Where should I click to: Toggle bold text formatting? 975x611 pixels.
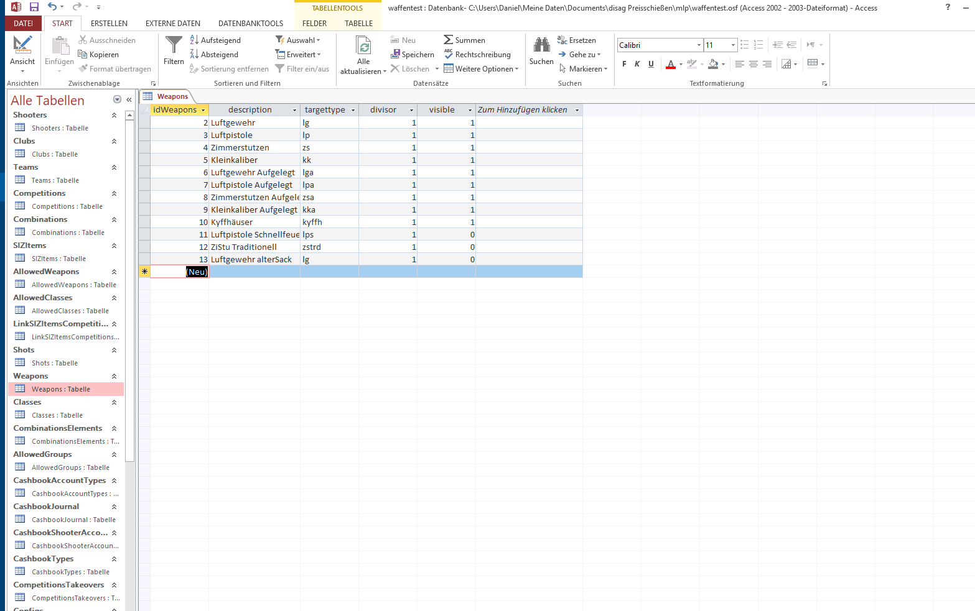tap(624, 64)
